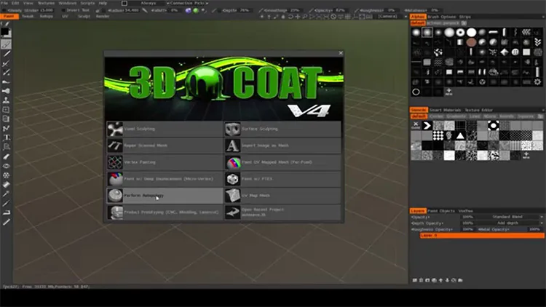Choose Voxel Sculpting in the start dialog
The width and height of the screenshot is (546, 307).
pos(165,129)
